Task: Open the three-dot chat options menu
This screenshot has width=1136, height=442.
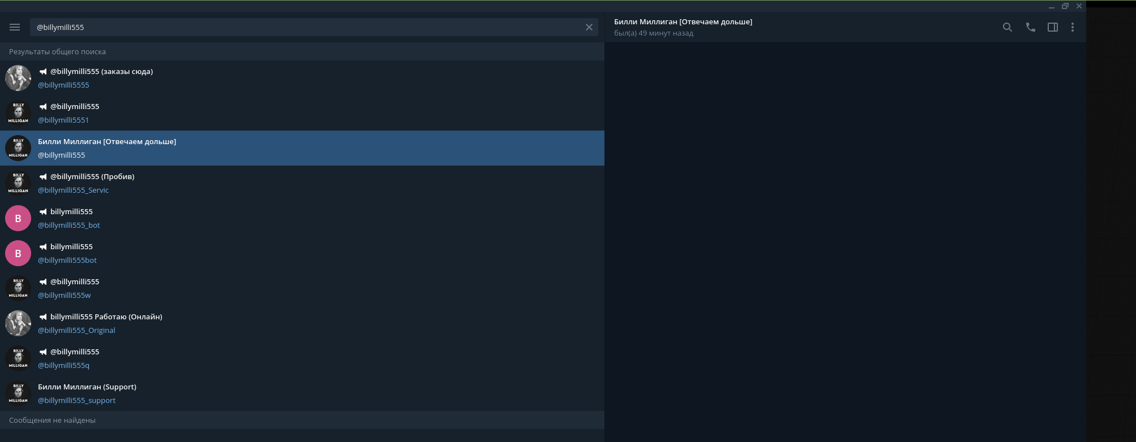Action: click(x=1072, y=27)
